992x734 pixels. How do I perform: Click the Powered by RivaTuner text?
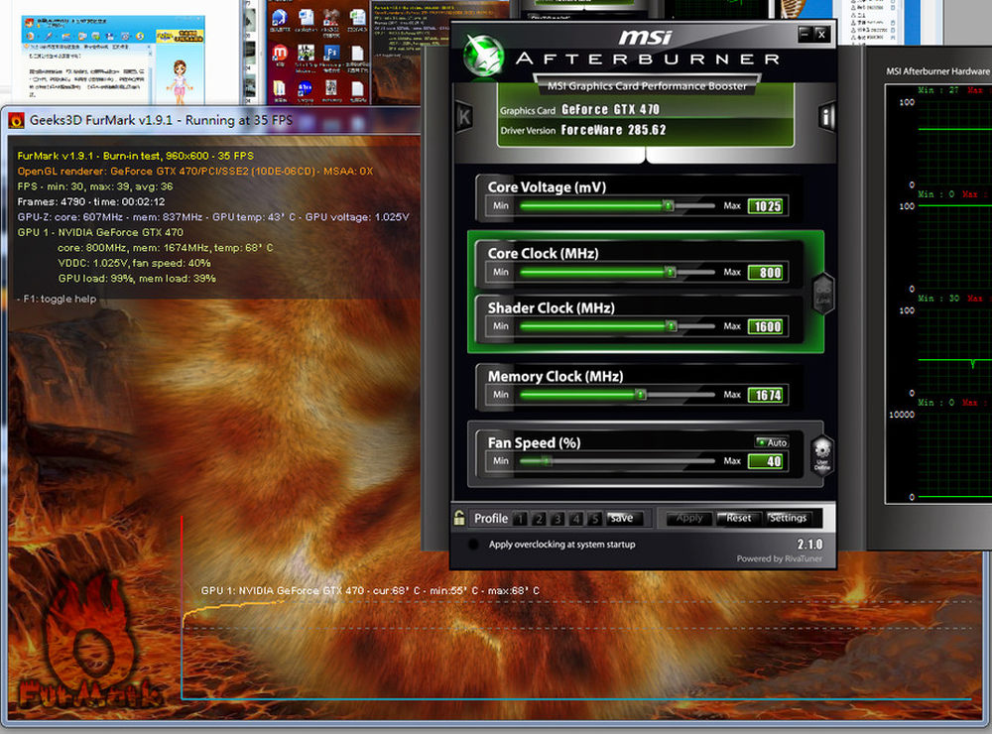click(x=780, y=558)
